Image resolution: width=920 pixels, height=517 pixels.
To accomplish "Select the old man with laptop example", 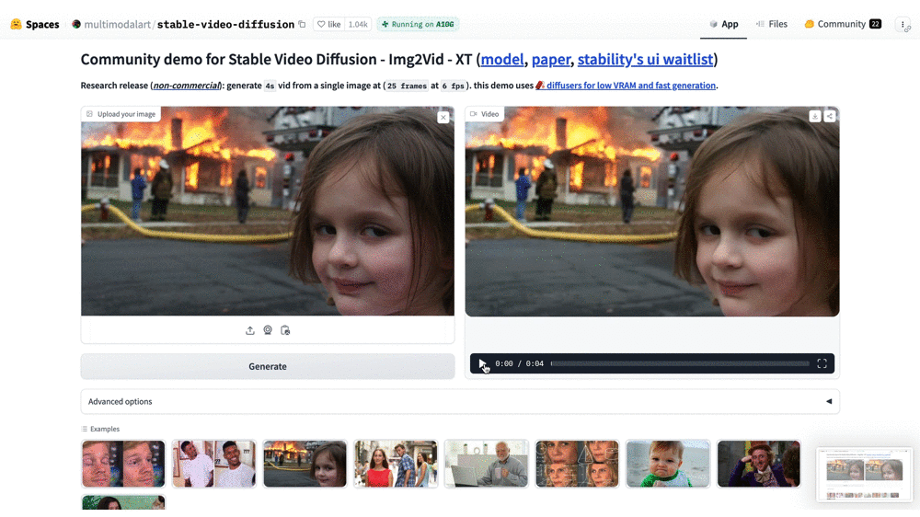I will (487, 464).
